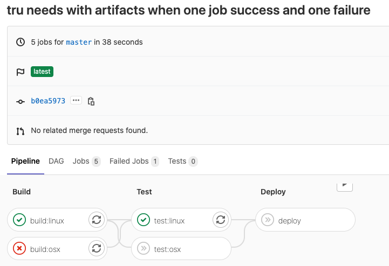This screenshot has width=389, height=266.
Task: Click build:osx failed status icon
Action: 19,248
